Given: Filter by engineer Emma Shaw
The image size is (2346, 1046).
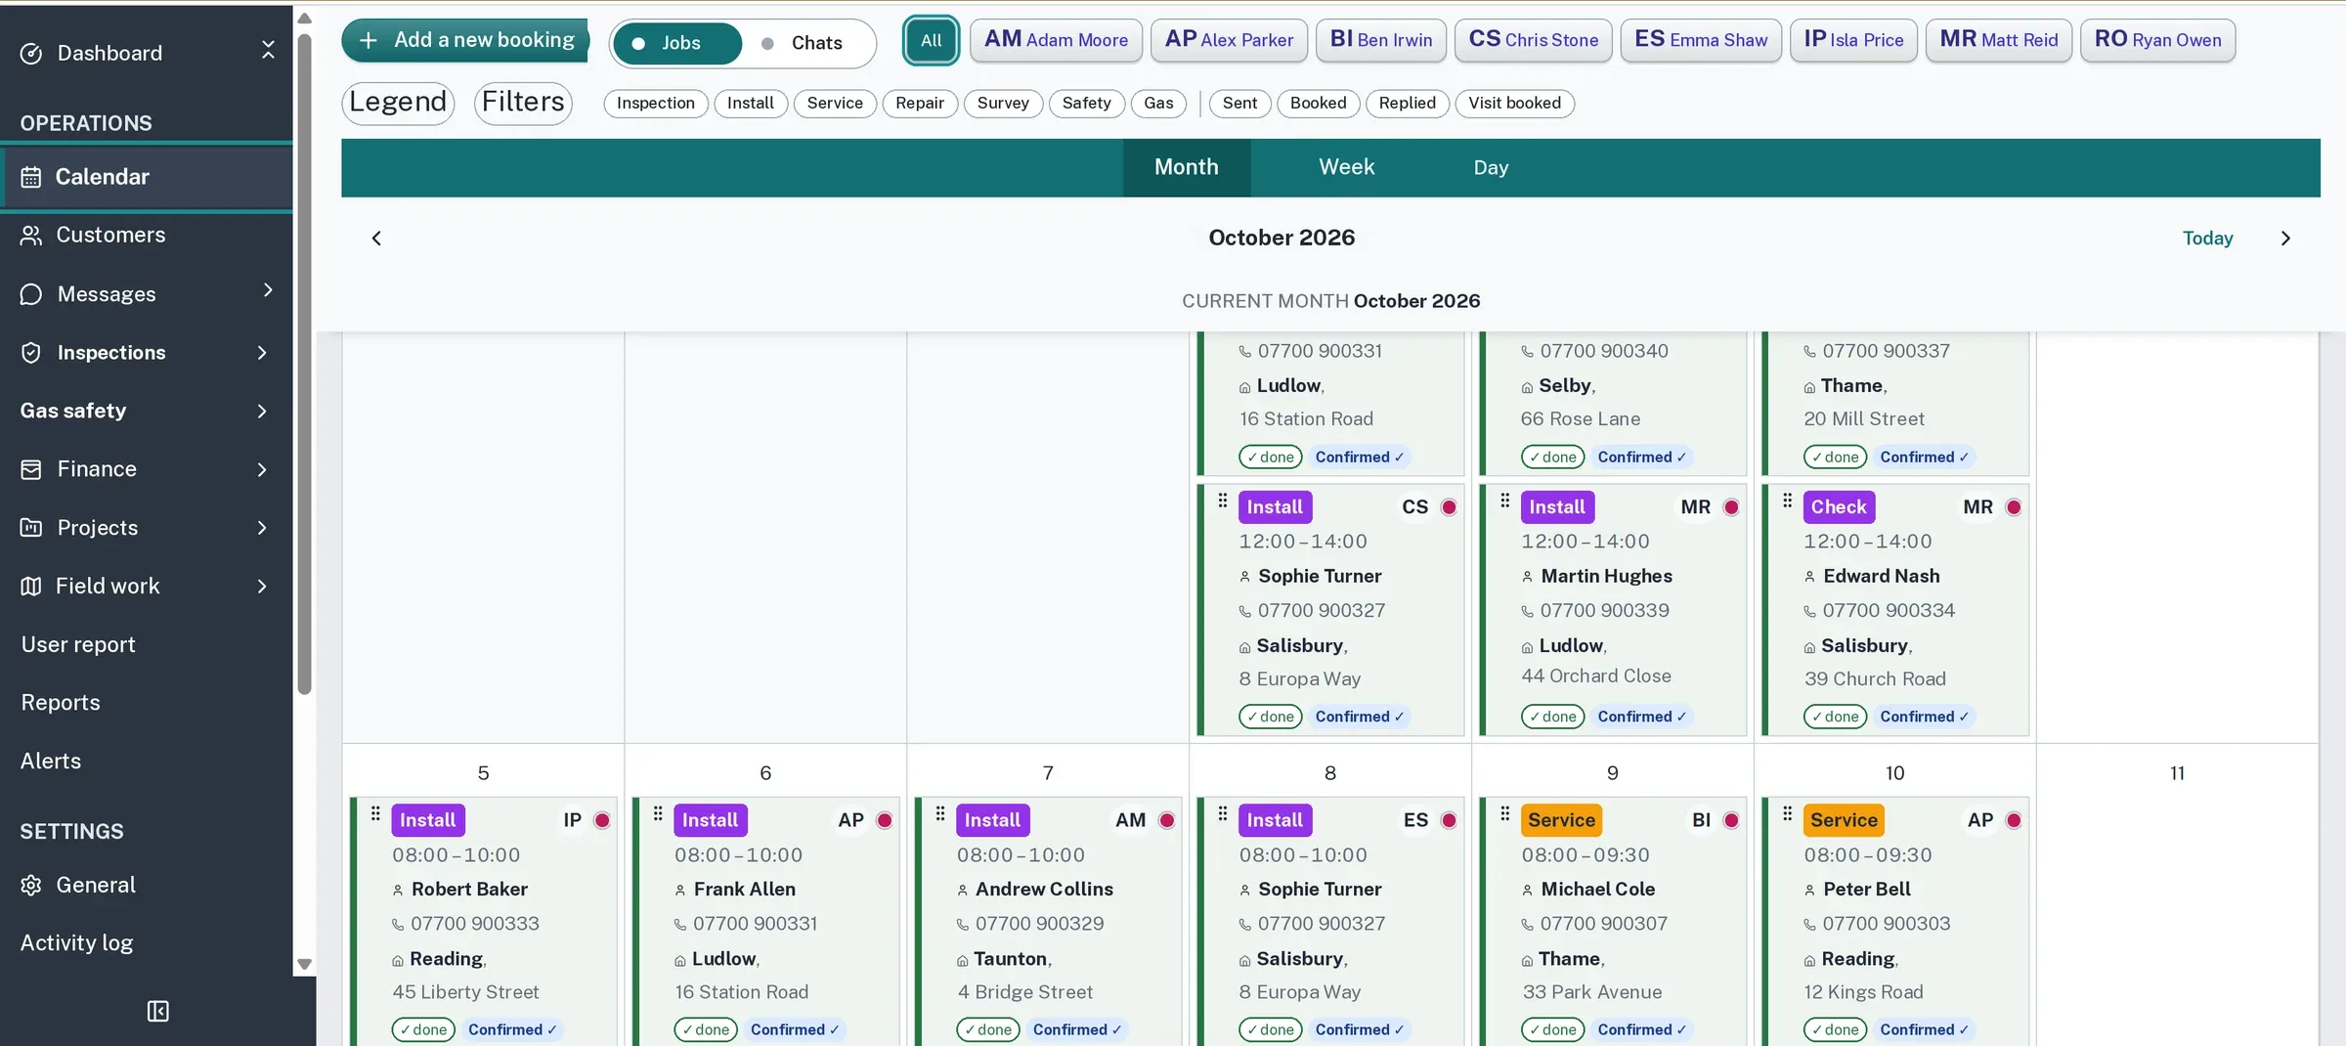Looking at the screenshot, I should pos(1701,40).
